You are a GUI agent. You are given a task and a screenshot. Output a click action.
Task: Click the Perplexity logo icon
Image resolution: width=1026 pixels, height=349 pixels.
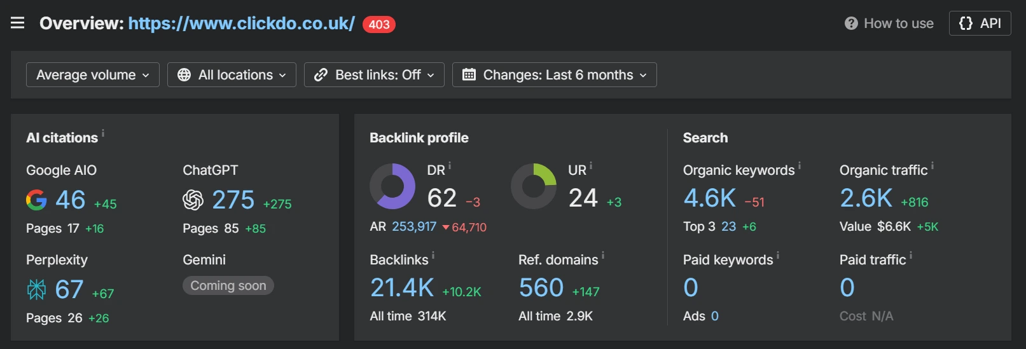tap(36, 290)
